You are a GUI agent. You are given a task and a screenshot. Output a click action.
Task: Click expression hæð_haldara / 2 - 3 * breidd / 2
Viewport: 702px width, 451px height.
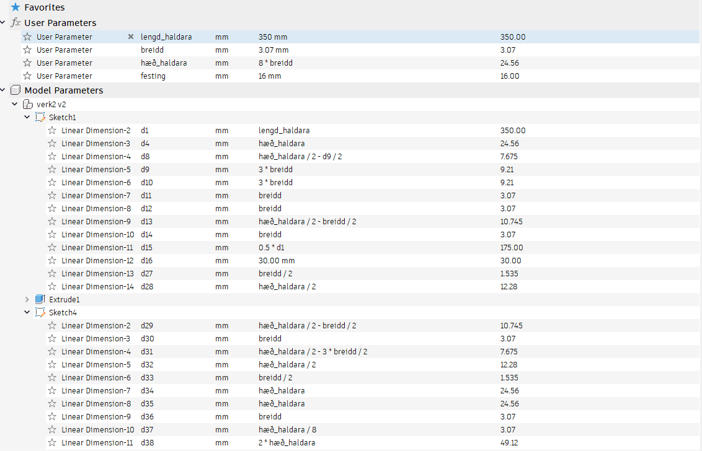[x=313, y=351]
